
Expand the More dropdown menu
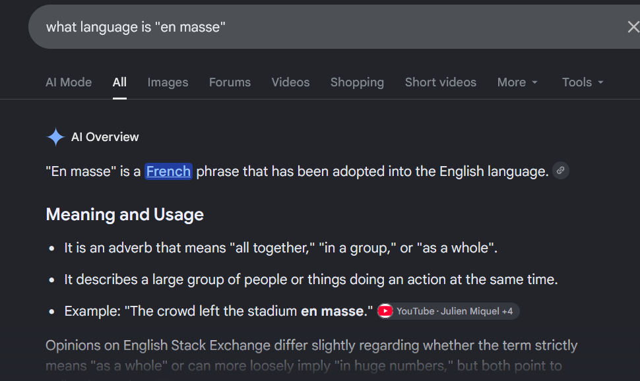click(x=517, y=82)
